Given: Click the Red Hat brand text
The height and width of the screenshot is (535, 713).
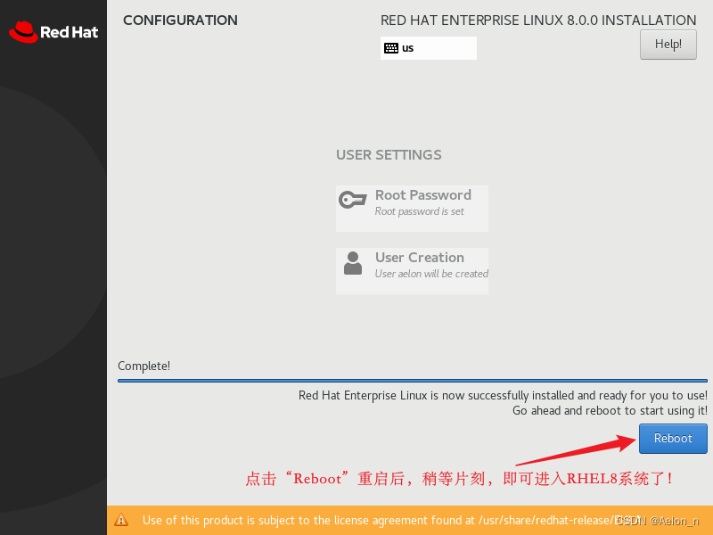Looking at the screenshot, I should click(x=70, y=32).
